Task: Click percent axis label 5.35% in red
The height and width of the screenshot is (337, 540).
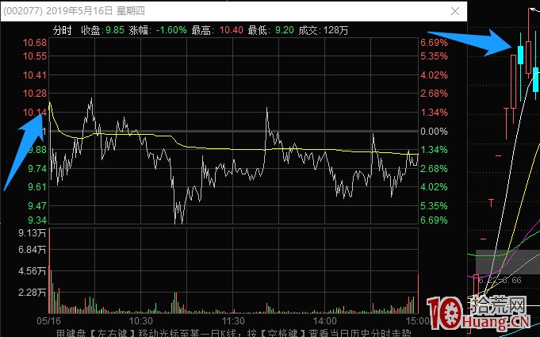Action: [x=434, y=56]
